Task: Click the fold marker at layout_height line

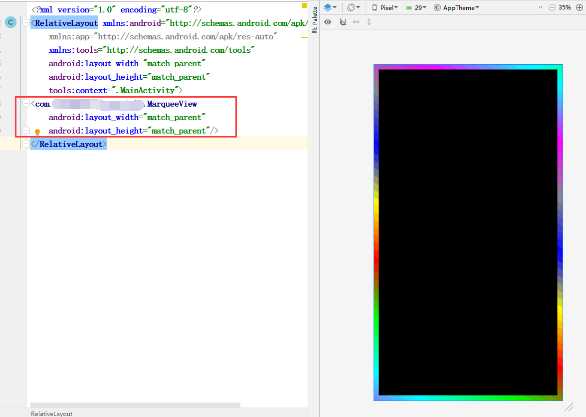Action: 26,131
